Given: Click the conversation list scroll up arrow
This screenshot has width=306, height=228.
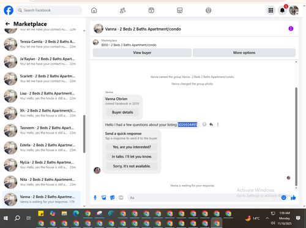Looking at the screenshot, I should pos(84,31).
